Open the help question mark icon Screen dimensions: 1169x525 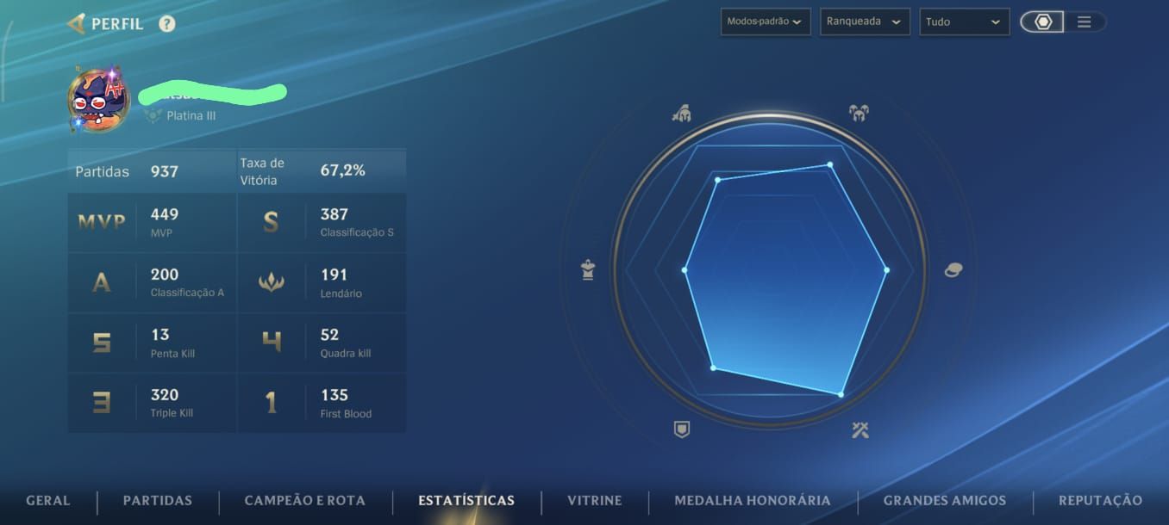pos(167,23)
